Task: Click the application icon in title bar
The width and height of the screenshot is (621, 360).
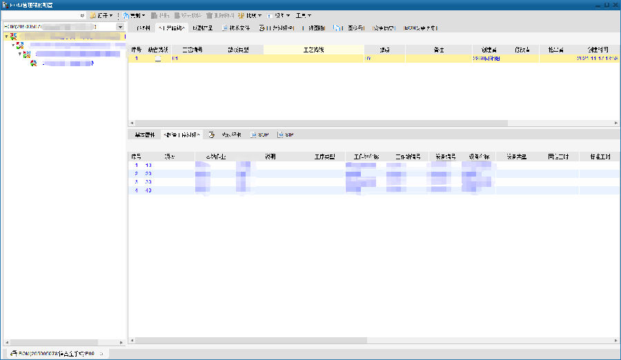Action: [x=5, y=5]
